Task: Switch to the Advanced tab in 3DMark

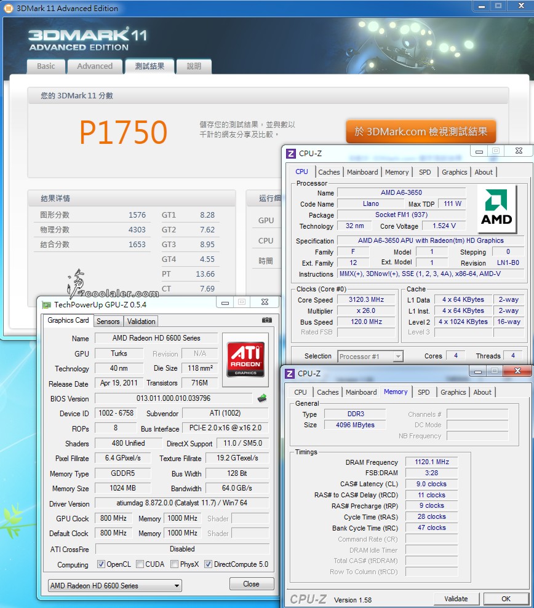Action: 95,66
